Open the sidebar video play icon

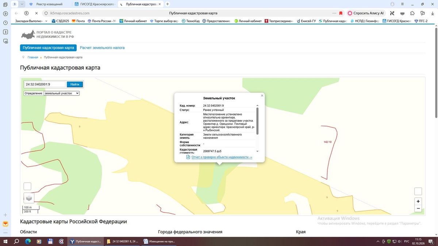[5, 13]
